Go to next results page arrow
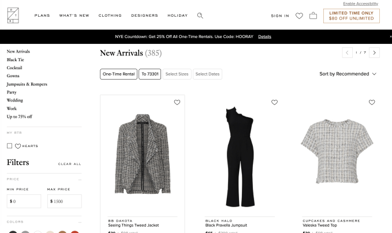 pyautogui.click(x=375, y=52)
